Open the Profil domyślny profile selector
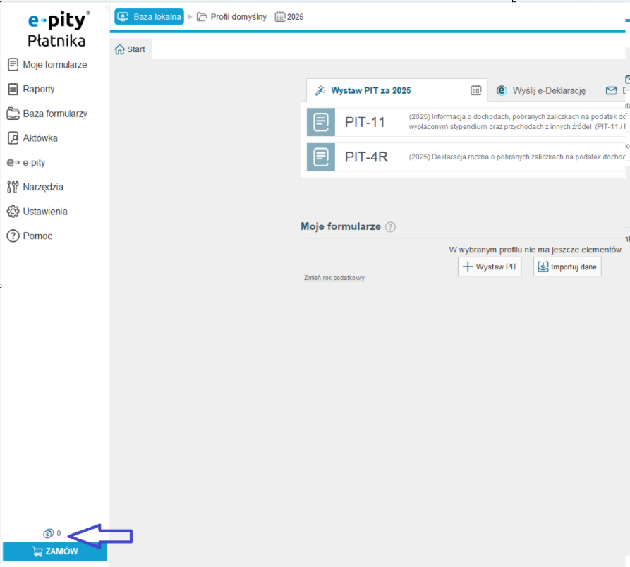 [232, 16]
